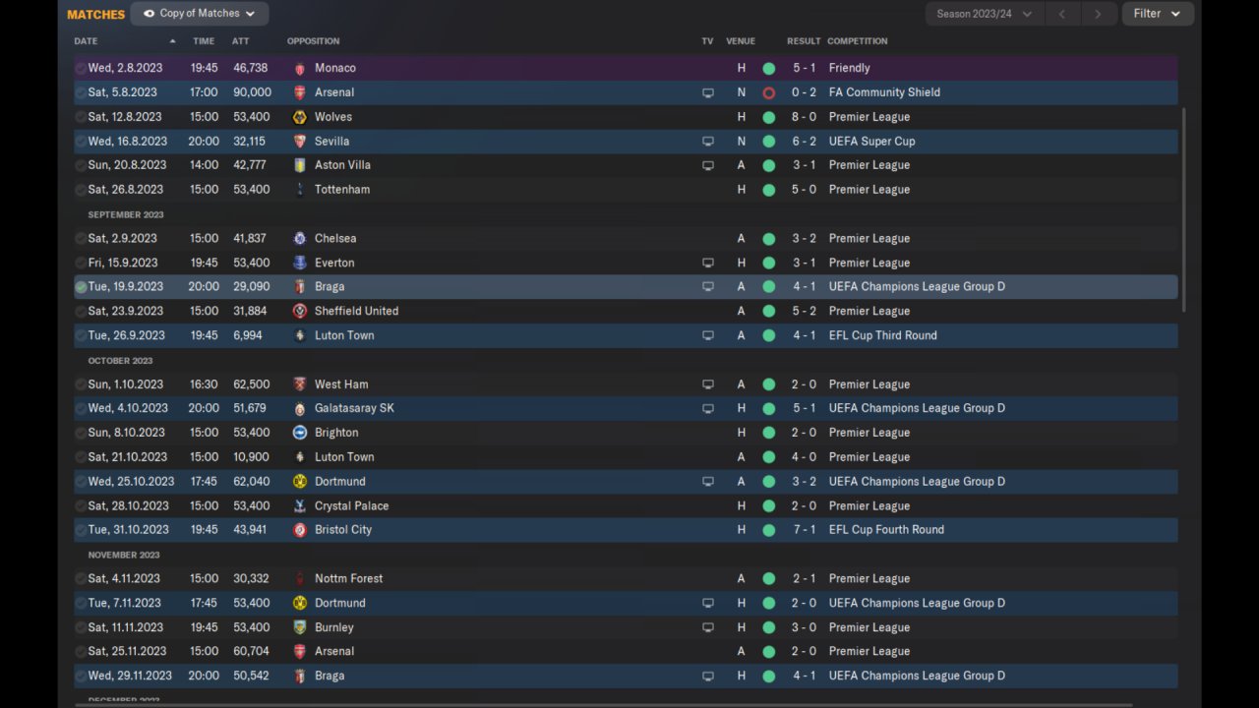The width and height of the screenshot is (1259, 708).
Task: Click the TV icon on the Sevilla row
Action: (707, 142)
